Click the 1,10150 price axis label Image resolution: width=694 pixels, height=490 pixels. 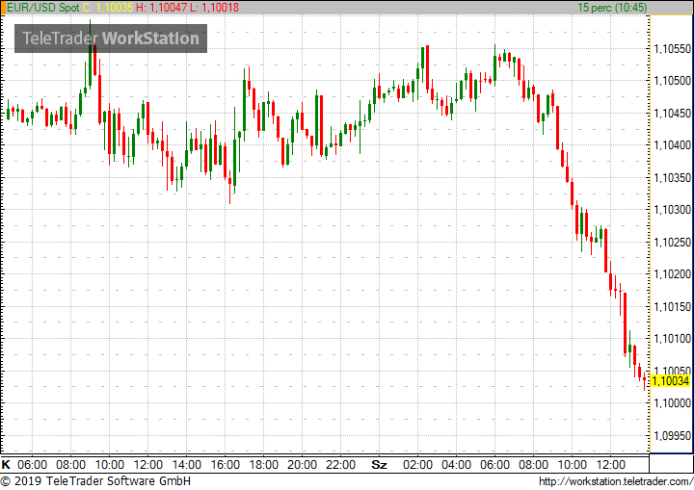click(x=673, y=306)
